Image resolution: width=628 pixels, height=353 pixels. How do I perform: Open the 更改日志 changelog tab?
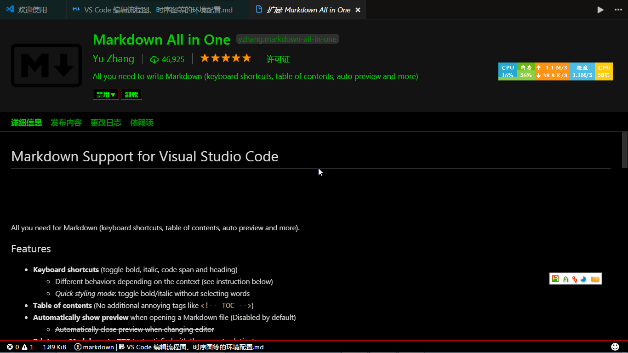point(106,122)
